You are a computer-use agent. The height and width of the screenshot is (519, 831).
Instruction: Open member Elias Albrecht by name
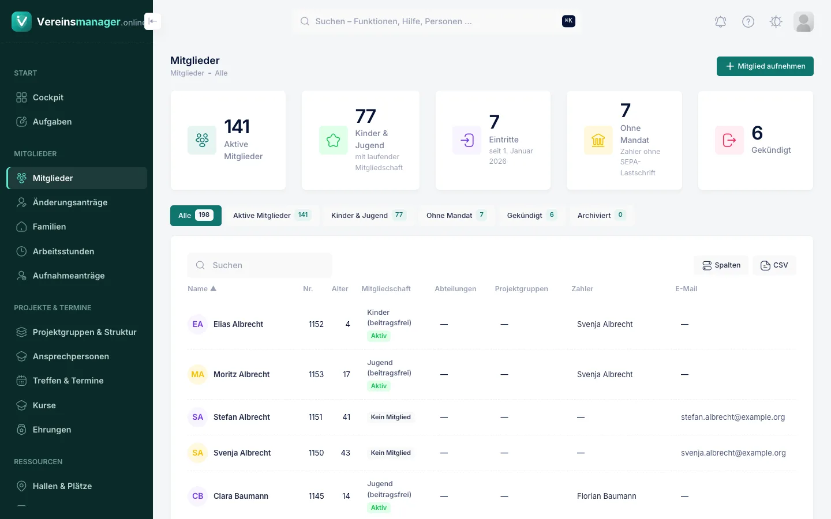(x=238, y=324)
